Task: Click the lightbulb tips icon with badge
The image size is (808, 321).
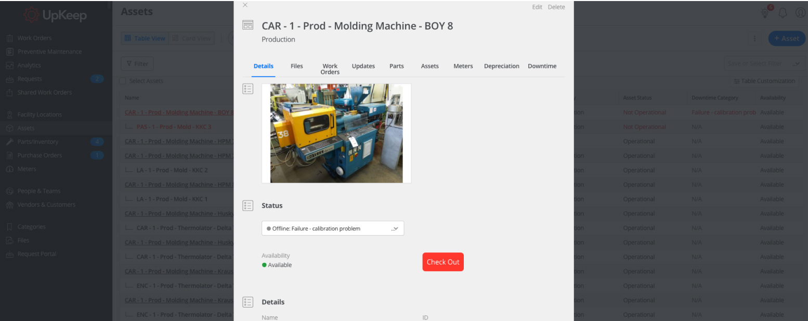Action: pyautogui.click(x=766, y=12)
